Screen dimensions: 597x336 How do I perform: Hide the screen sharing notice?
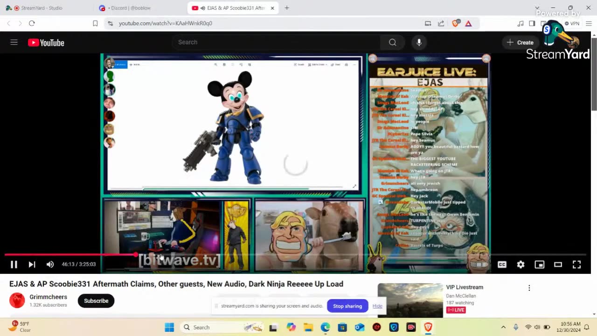click(x=377, y=306)
